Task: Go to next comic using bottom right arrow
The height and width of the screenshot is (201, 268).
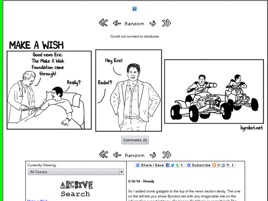Action: pyautogui.click(x=153, y=155)
